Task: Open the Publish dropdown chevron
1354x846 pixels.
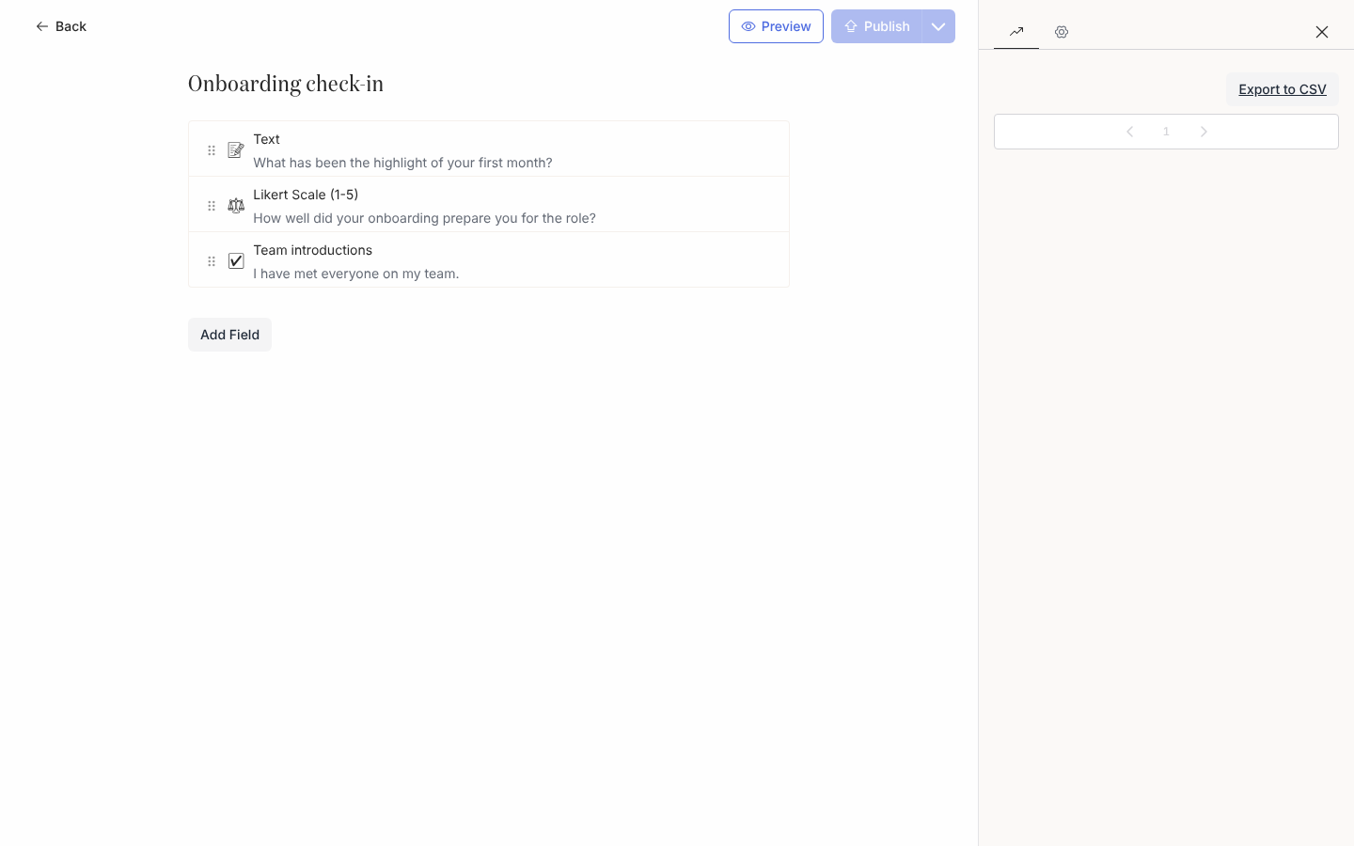Action: (x=938, y=26)
